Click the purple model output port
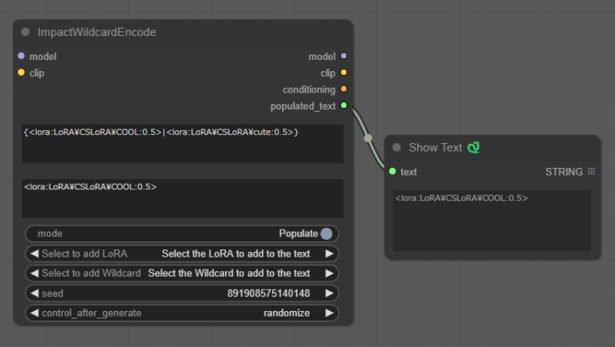 [344, 56]
